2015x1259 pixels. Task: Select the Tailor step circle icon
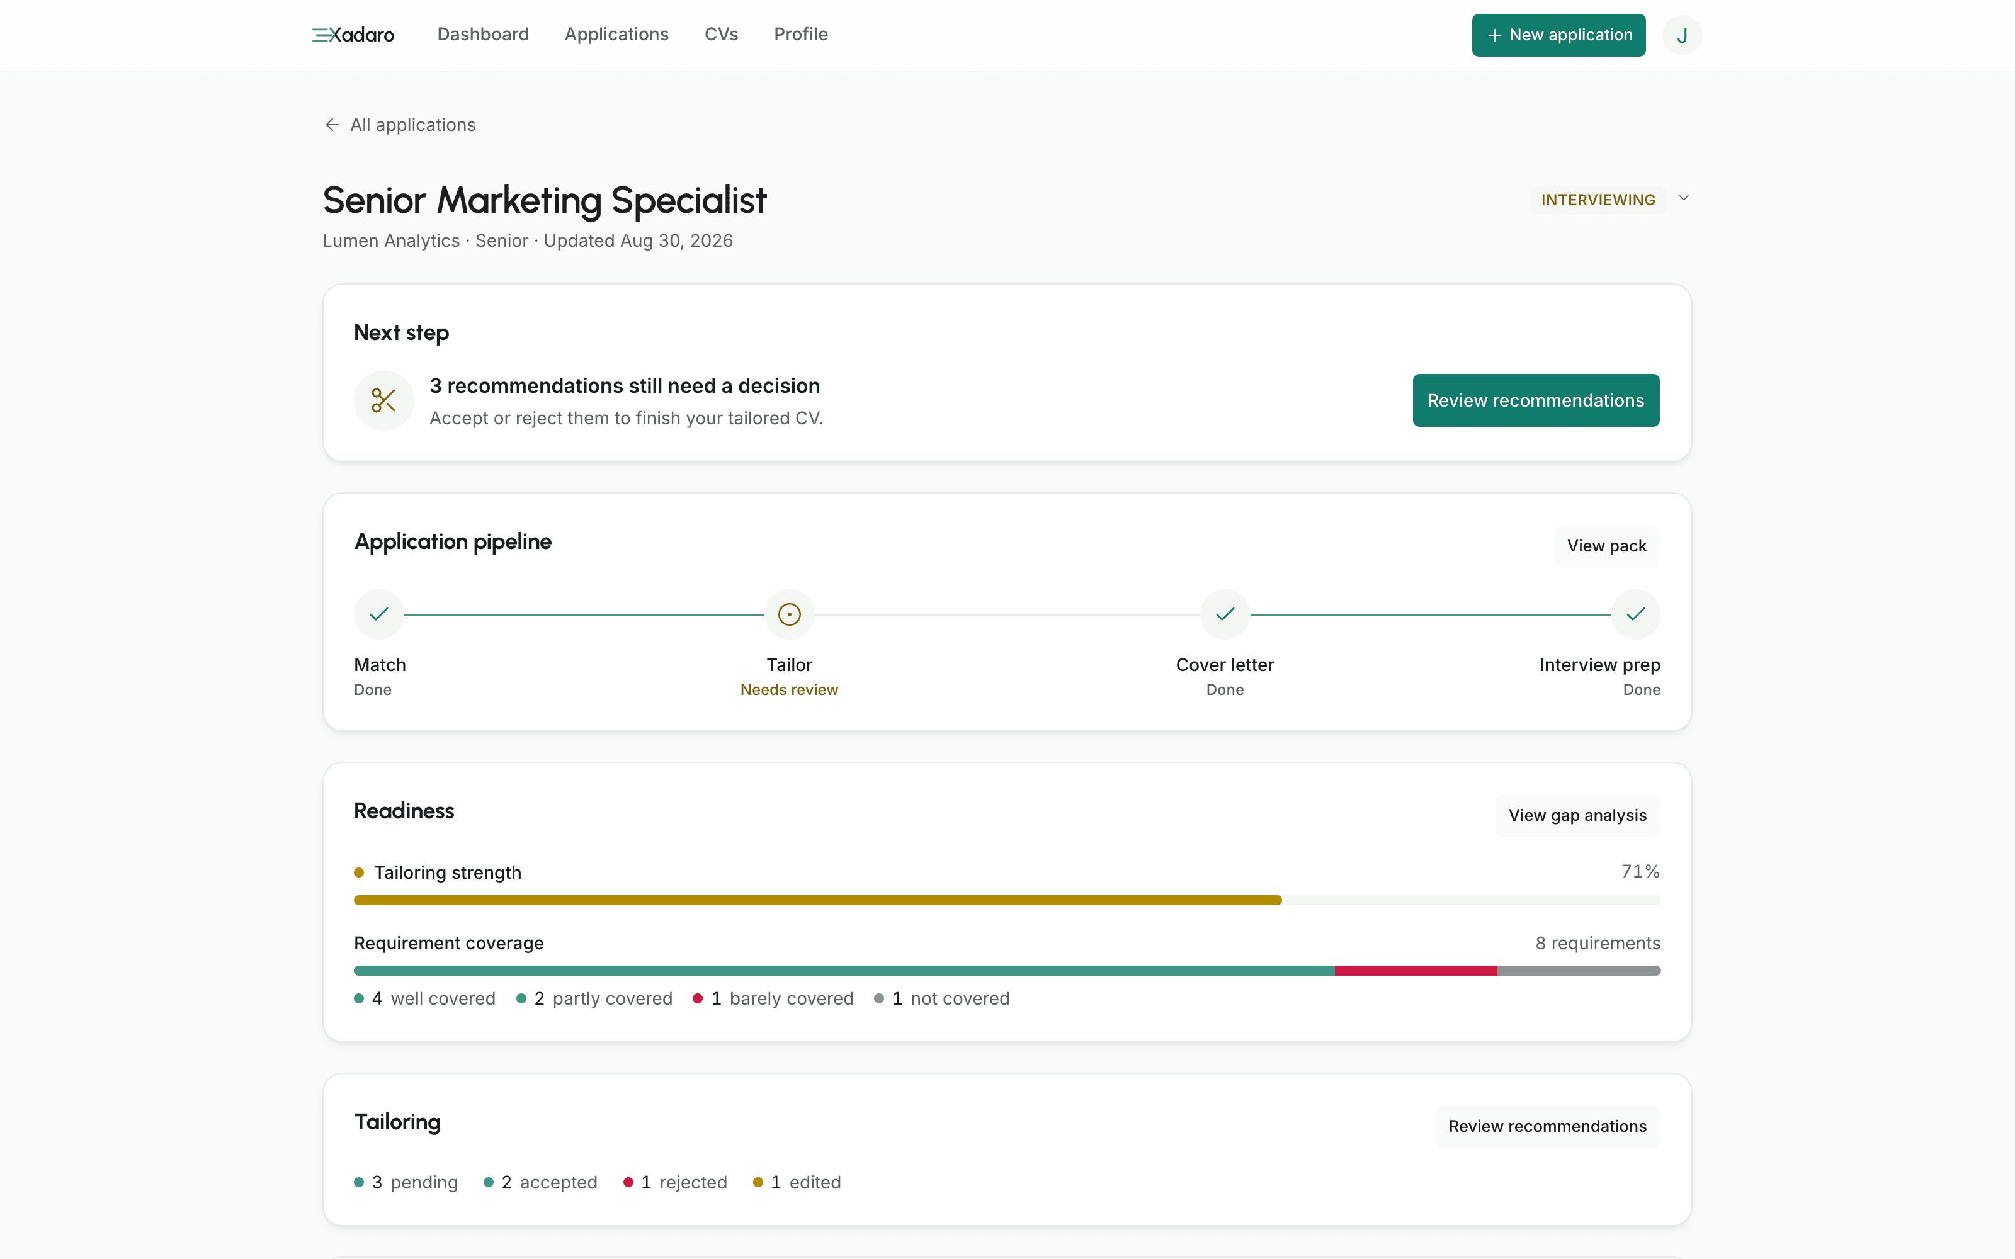pyautogui.click(x=790, y=614)
